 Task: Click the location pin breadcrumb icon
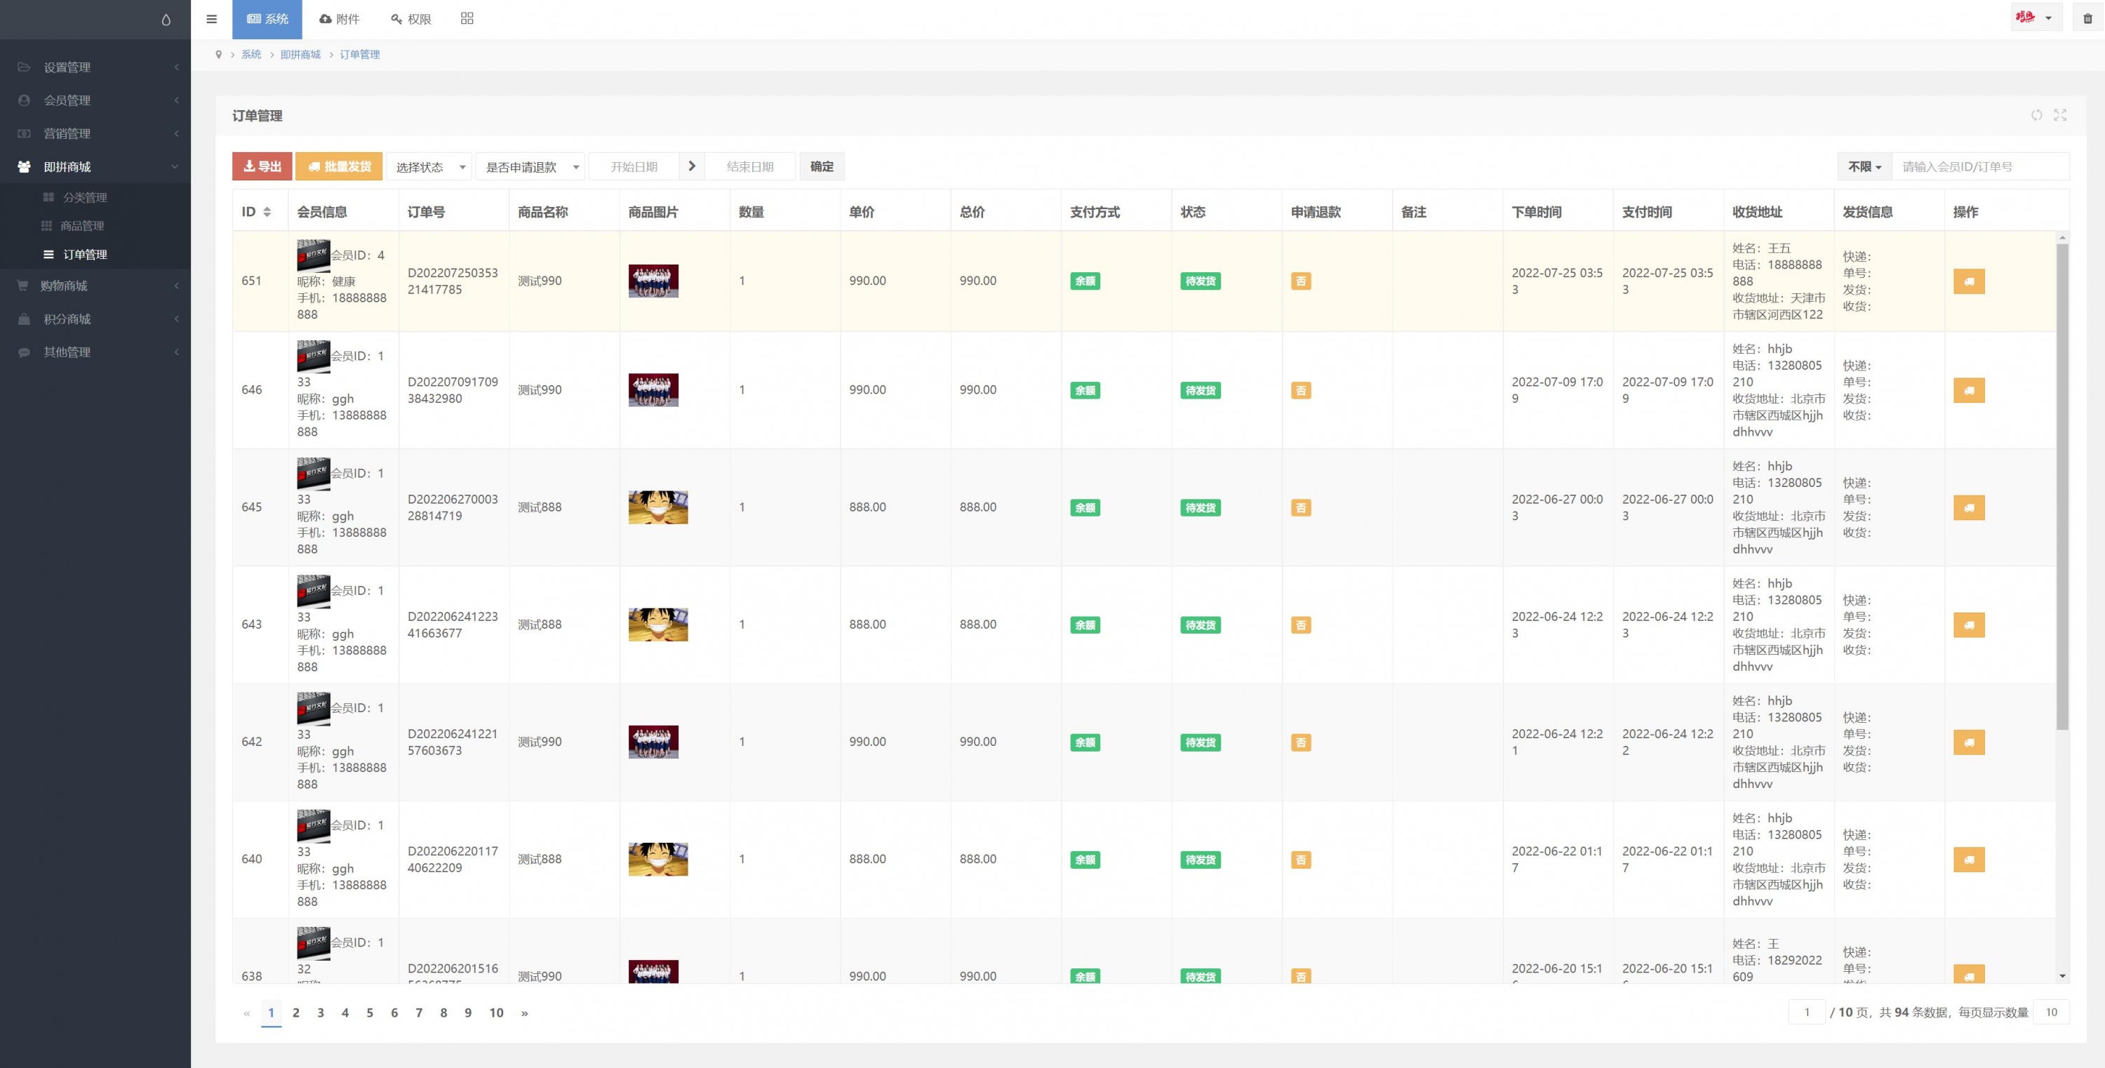coord(218,55)
